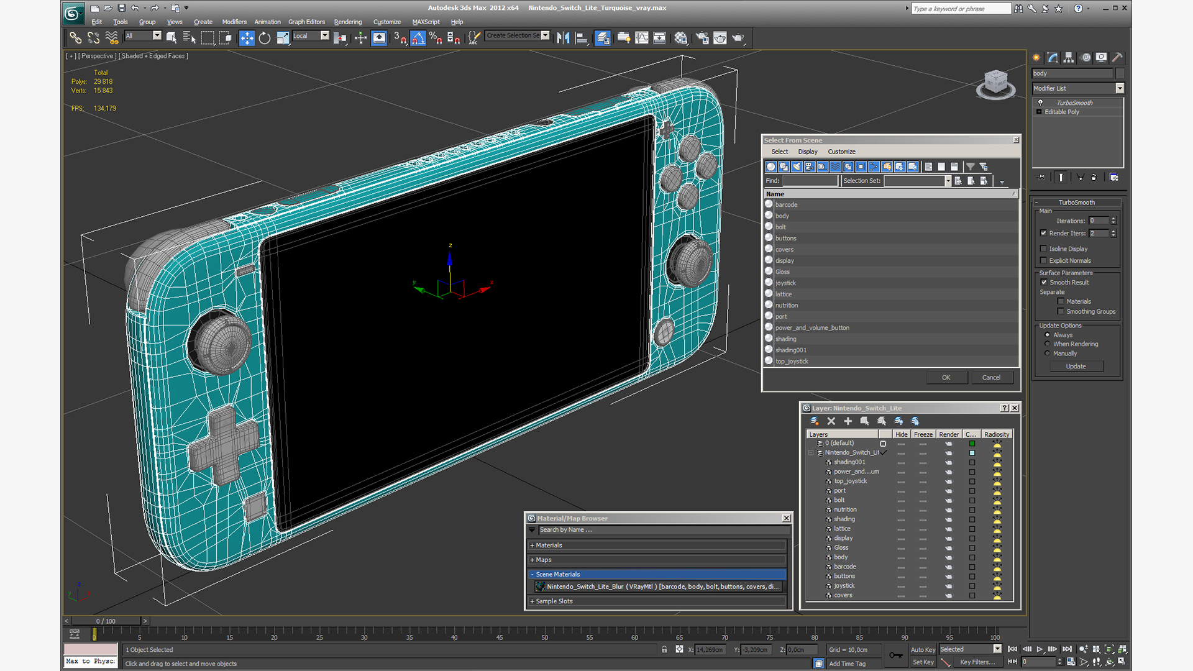Viewport: 1193px width, 671px height.
Task: Uncheck the Smooth Result checkbox
Action: 1044,282
